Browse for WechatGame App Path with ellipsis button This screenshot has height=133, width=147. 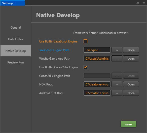tap(117, 58)
